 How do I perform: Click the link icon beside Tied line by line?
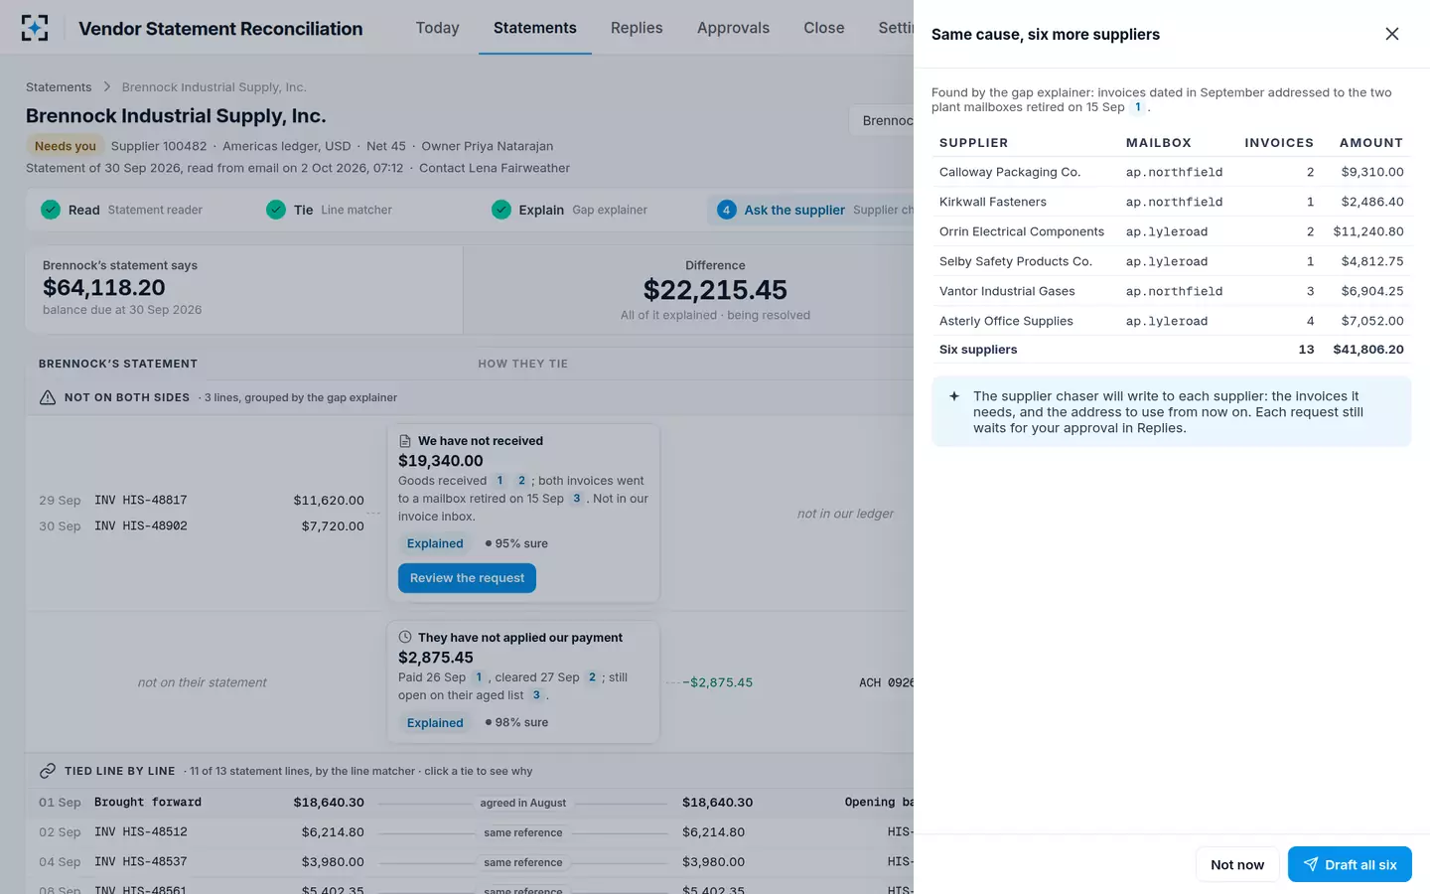[48, 771]
